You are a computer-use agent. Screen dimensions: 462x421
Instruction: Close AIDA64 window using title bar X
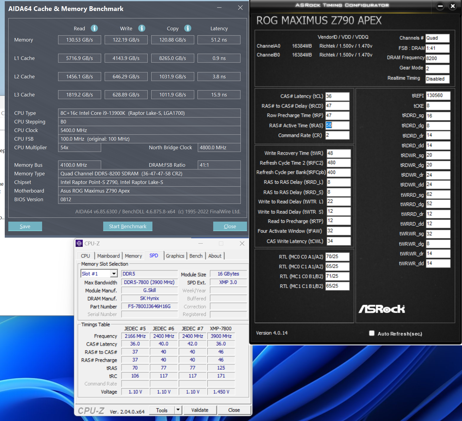[240, 8]
